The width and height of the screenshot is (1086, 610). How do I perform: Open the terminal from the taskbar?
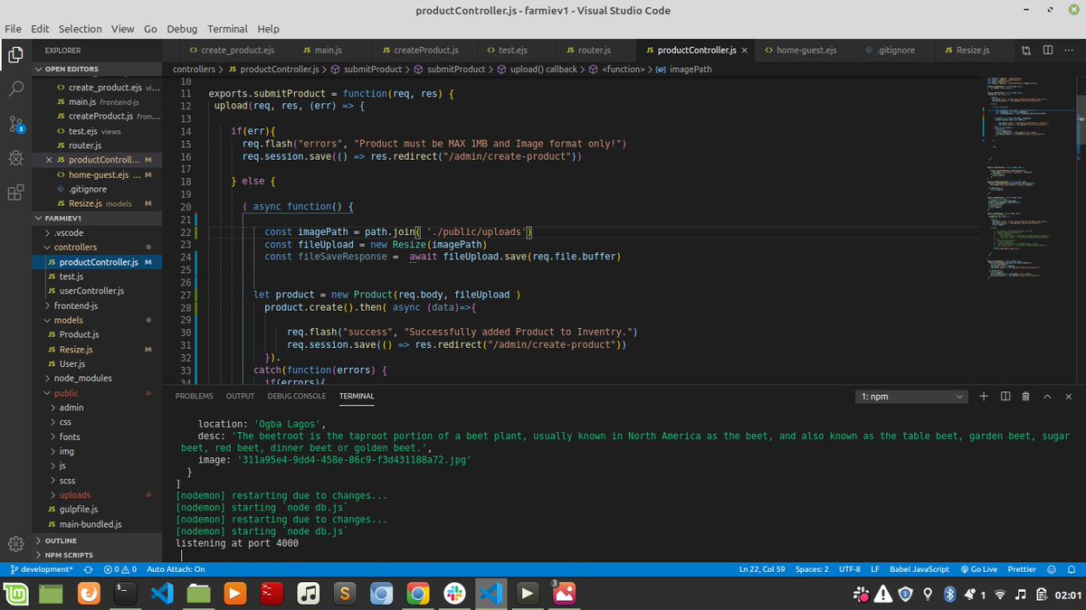pos(126,594)
